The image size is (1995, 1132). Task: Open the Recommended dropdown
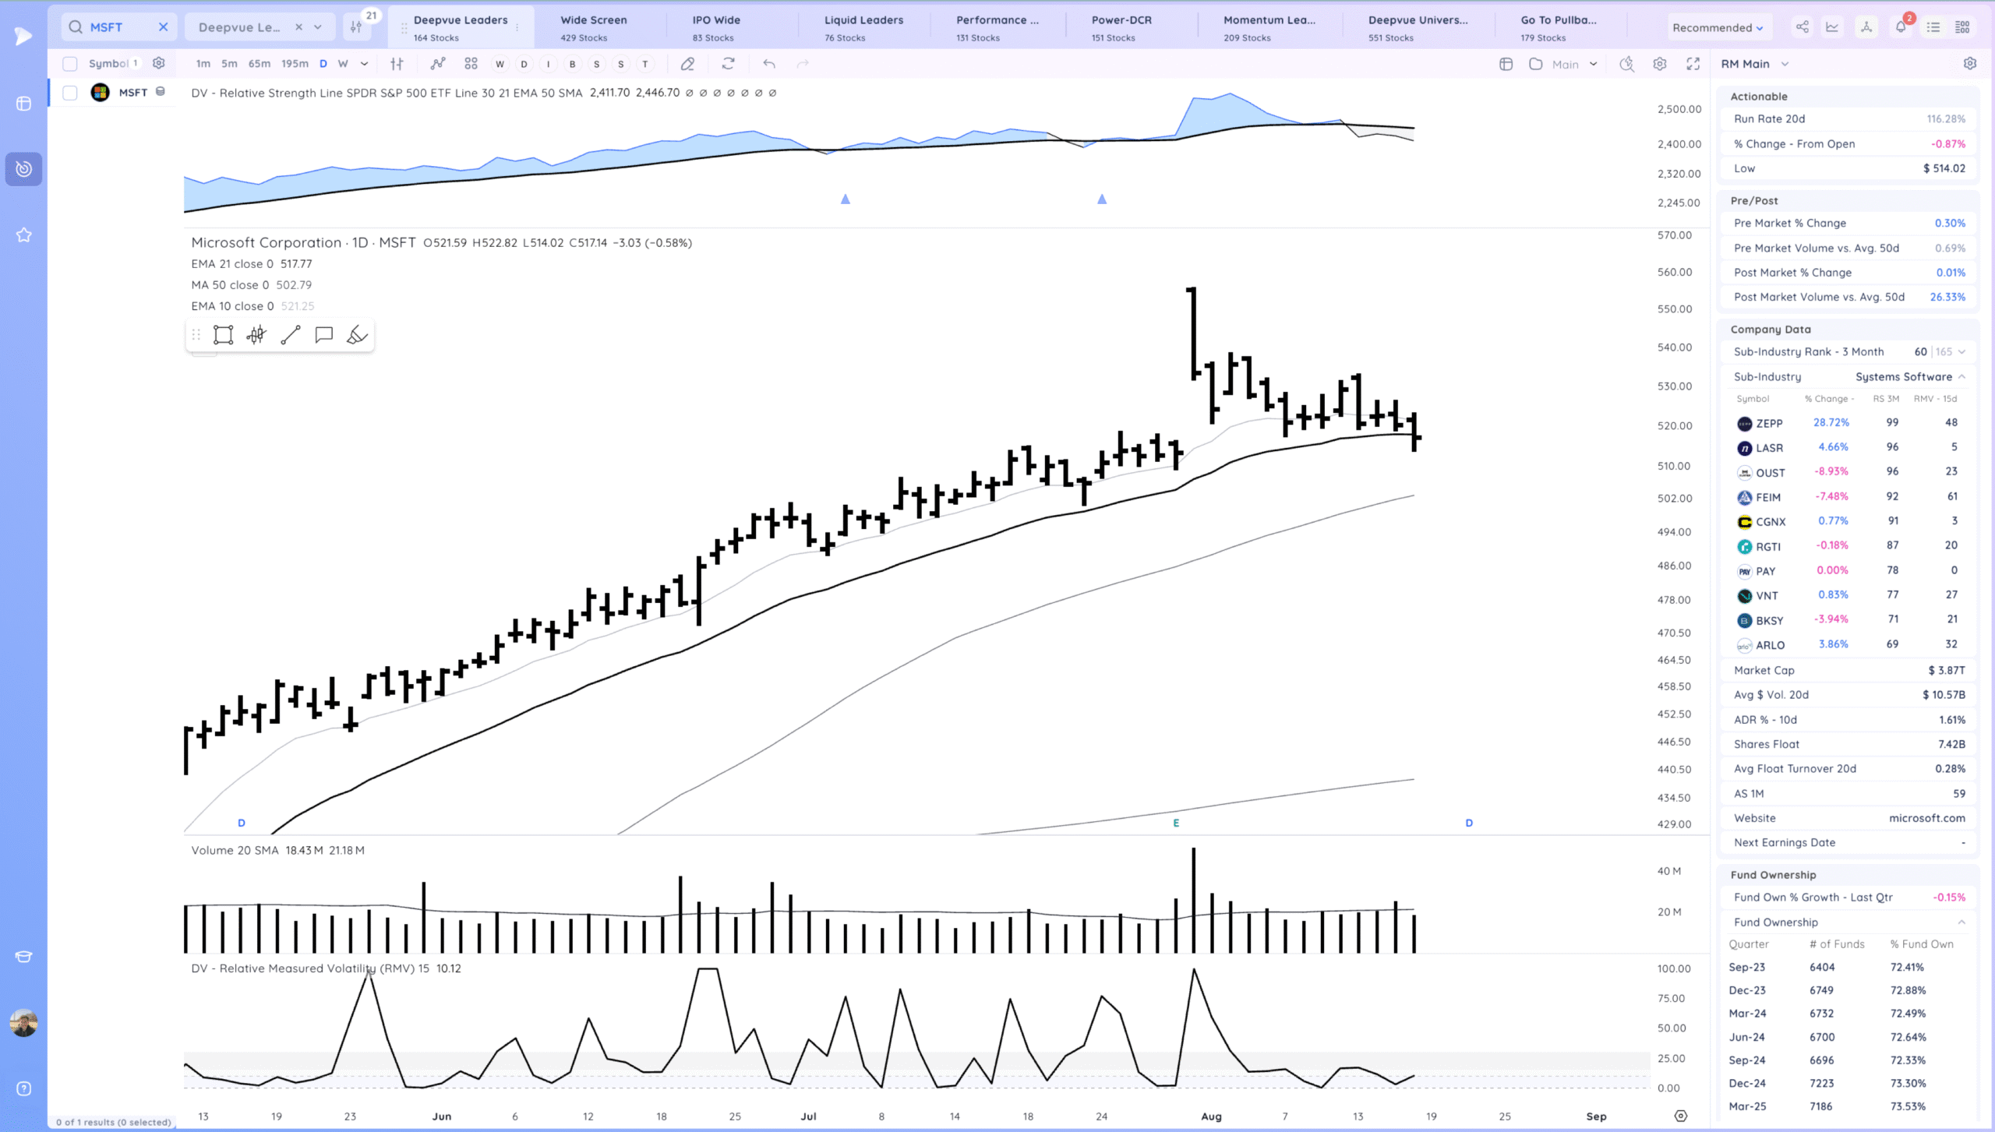pos(1718,27)
